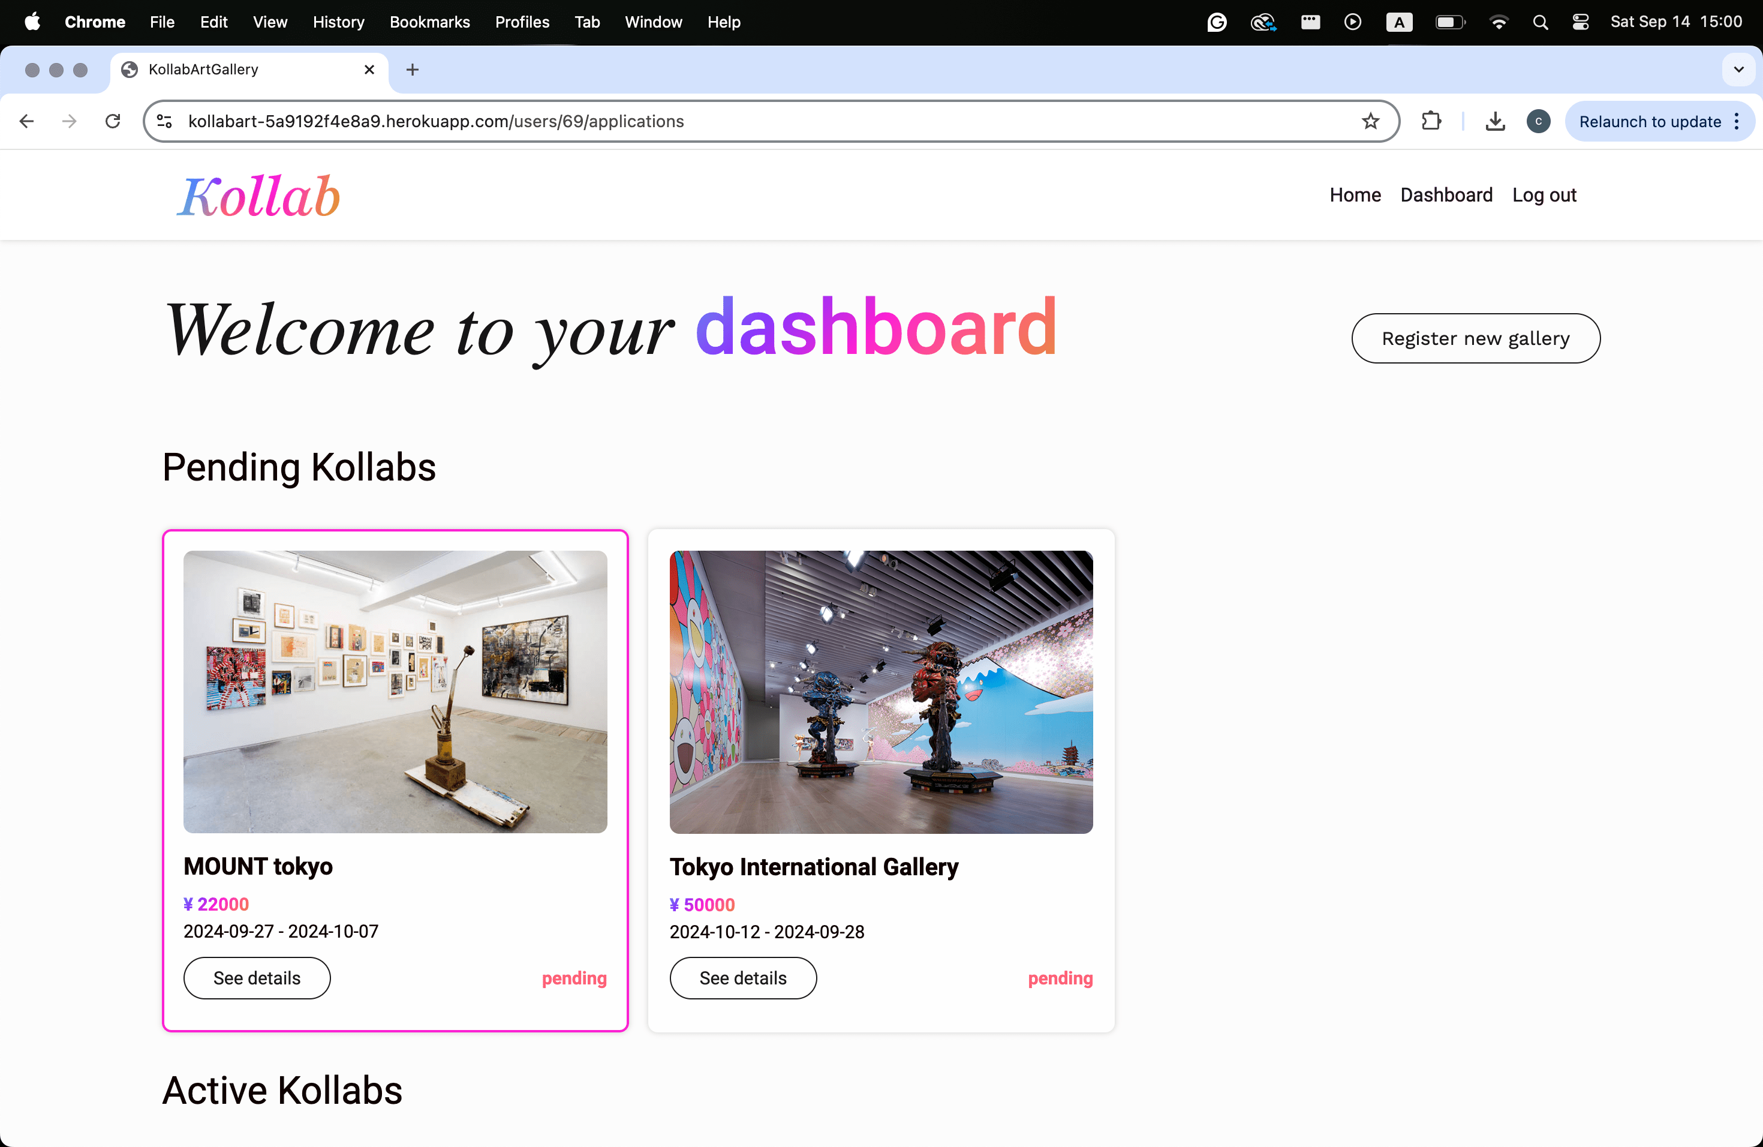Click the browser reload page icon
The image size is (1763, 1147).
(113, 122)
